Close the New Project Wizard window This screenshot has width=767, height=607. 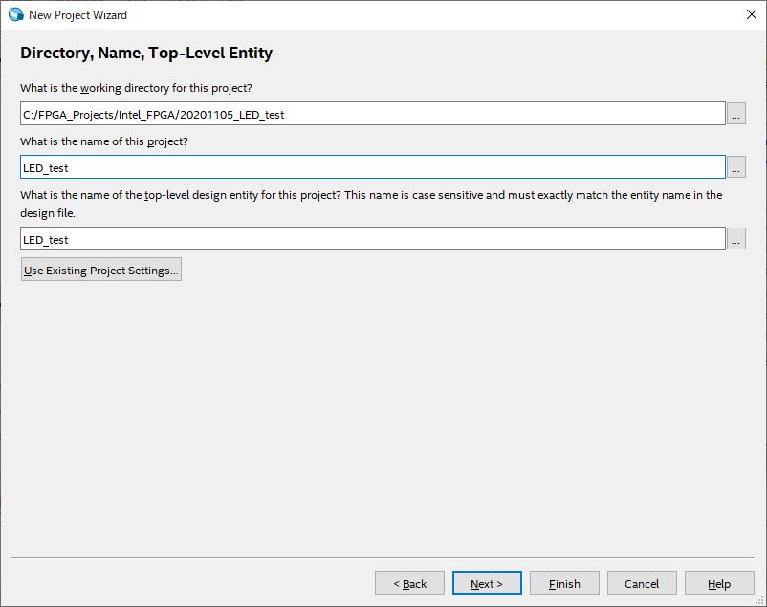tap(751, 14)
